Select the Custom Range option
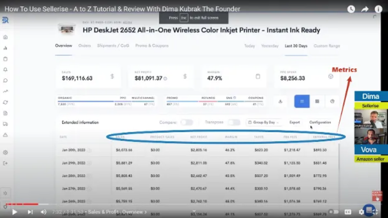The image size is (388, 218). 327,46
